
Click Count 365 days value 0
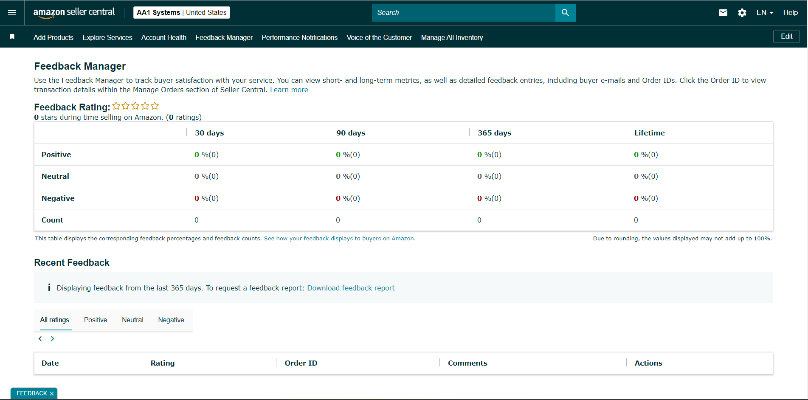tap(479, 220)
